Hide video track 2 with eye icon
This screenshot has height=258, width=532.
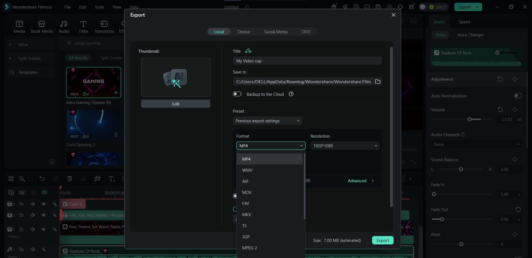[44, 215]
